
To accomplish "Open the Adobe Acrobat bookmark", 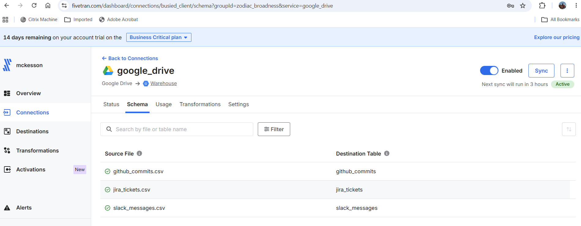I will 119,20.
